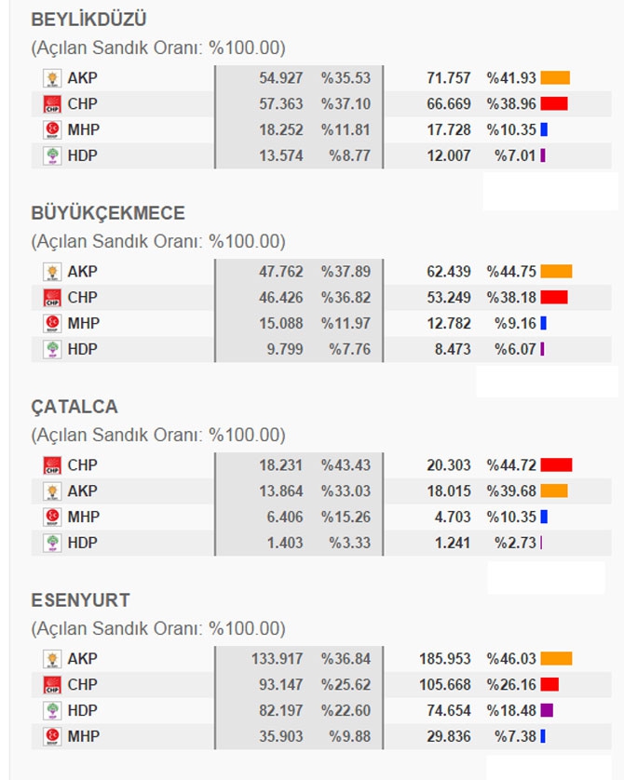Click the AKP logo under Büyükçekmece

[x=51, y=272]
